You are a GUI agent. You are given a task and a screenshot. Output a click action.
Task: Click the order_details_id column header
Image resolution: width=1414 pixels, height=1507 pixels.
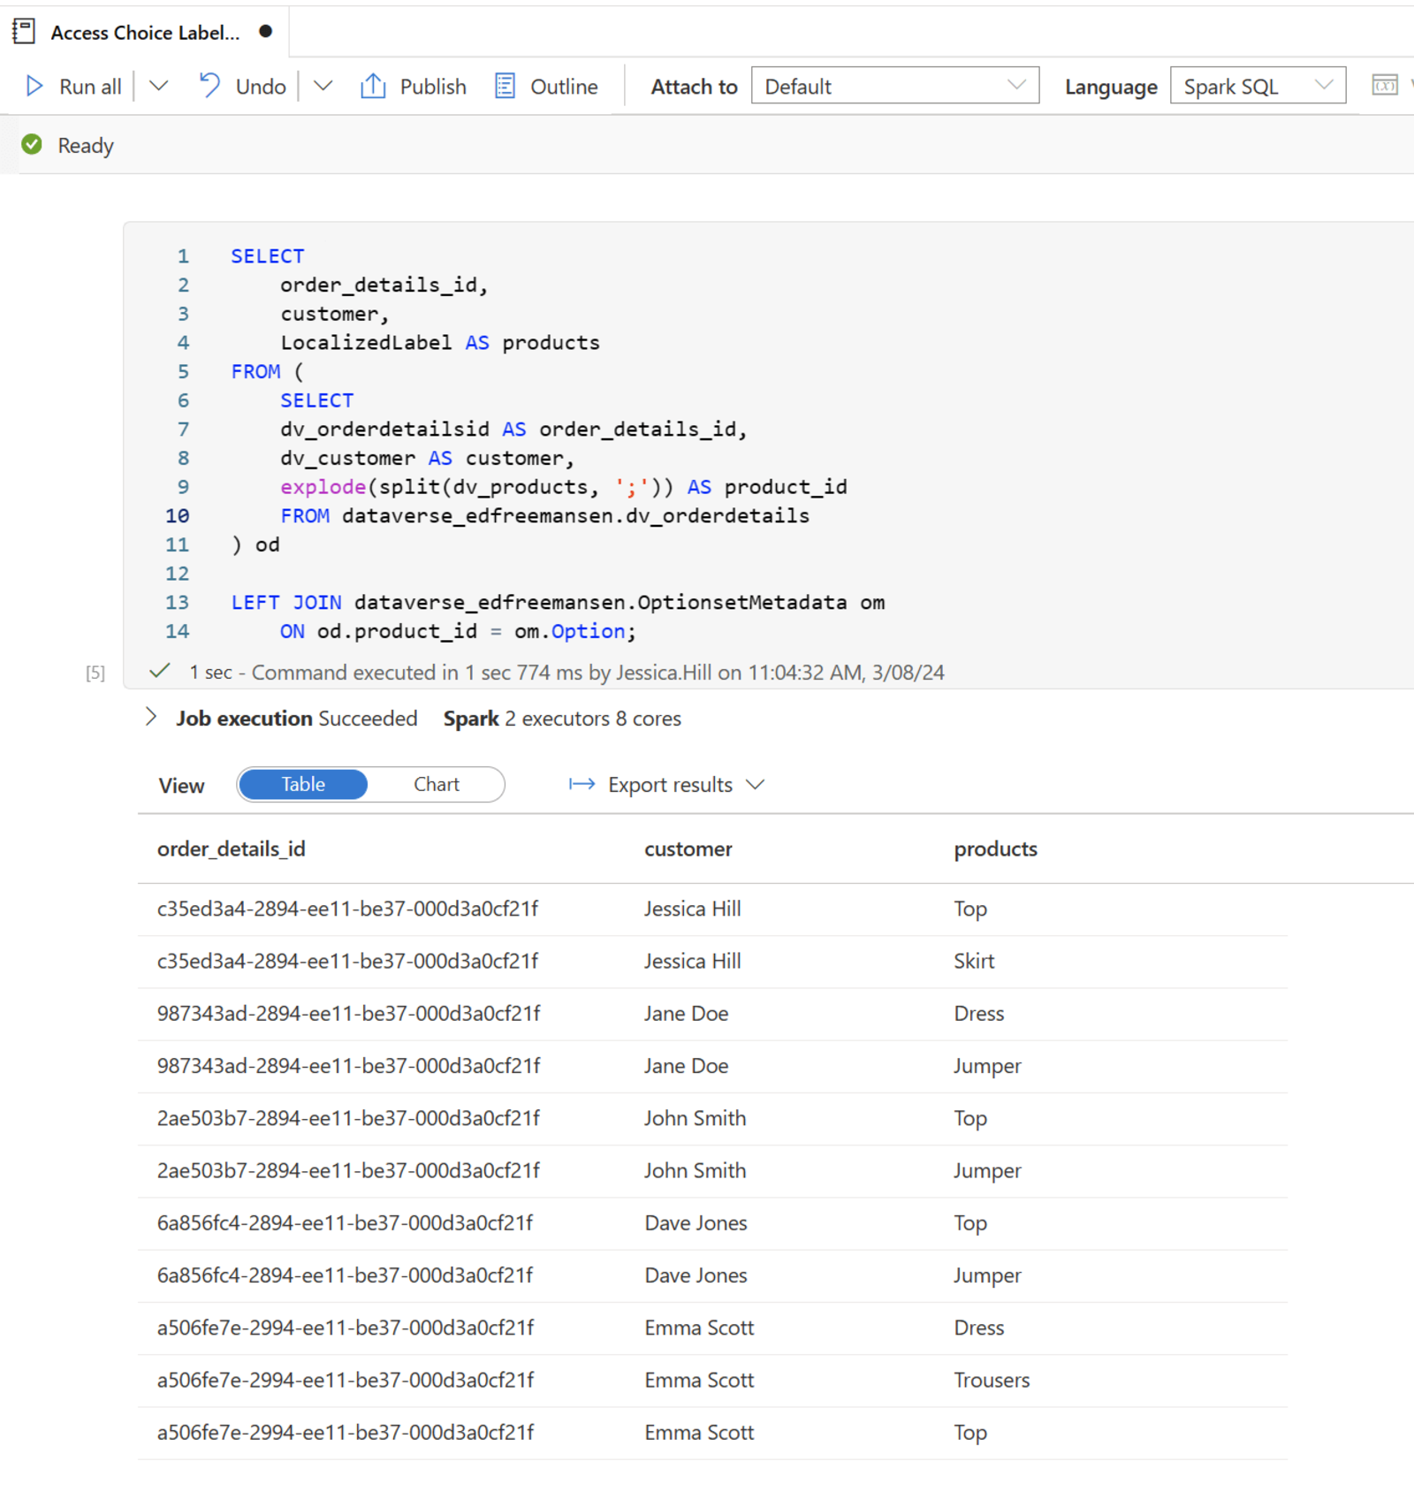232,849
